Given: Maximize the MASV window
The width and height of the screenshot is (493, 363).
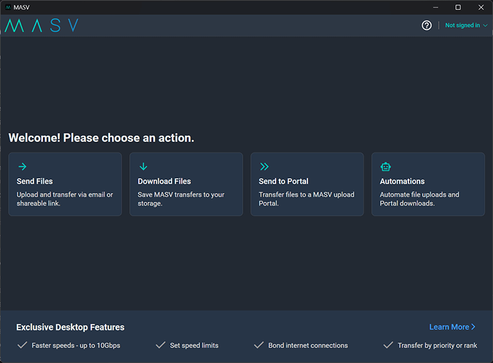Looking at the screenshot, I should (x=458, y=8).
